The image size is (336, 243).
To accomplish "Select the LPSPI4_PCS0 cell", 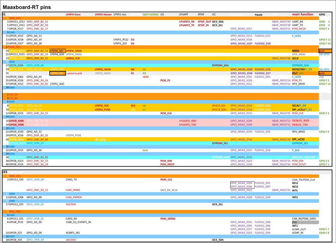I will pos(74,135).
